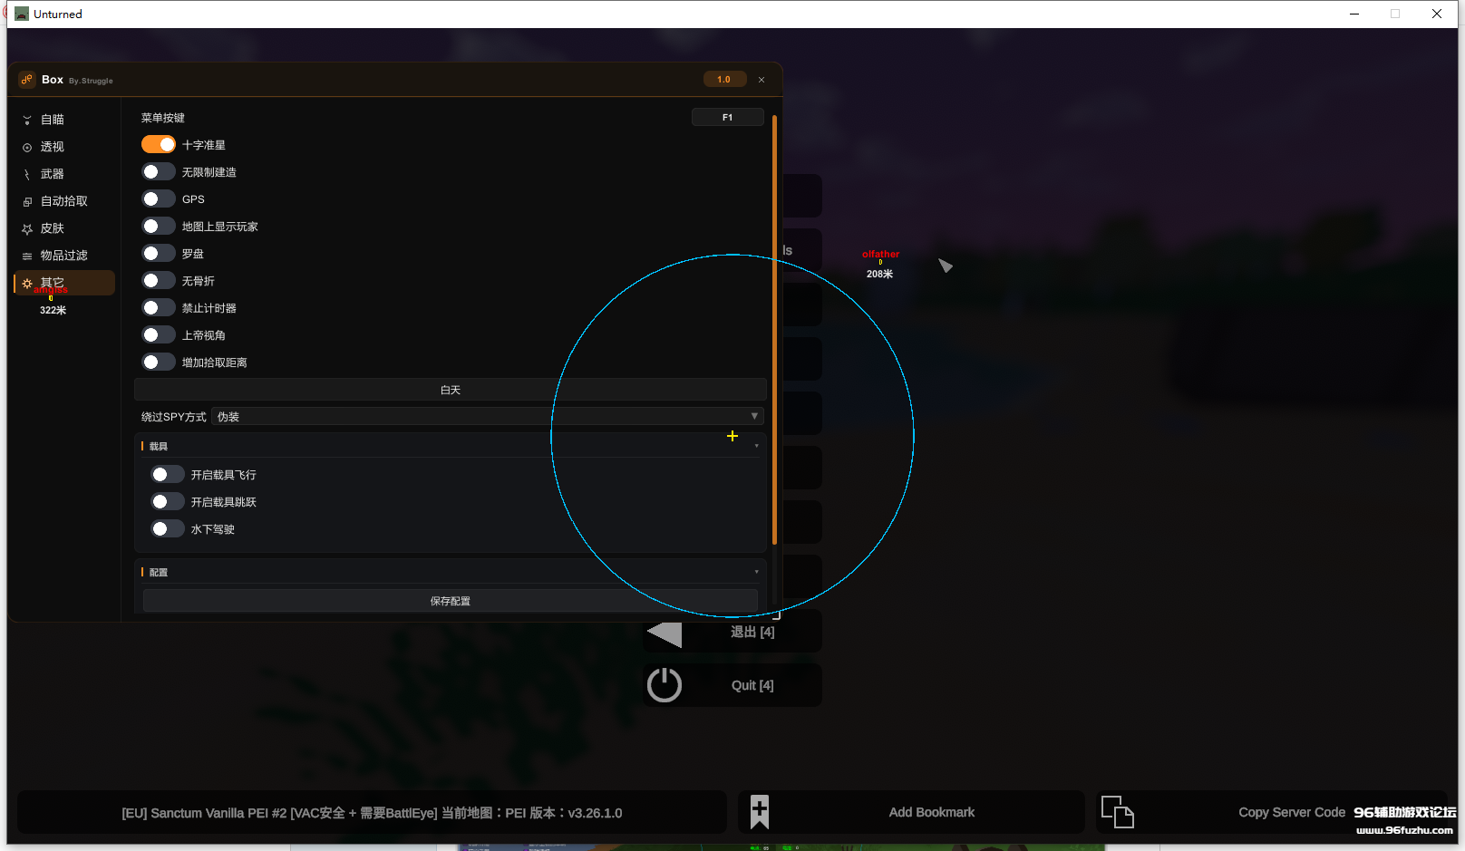This screenshot has height=851, width=1465.
Task: Enable 水下驾驶 toggle
Action: point(168,529)
